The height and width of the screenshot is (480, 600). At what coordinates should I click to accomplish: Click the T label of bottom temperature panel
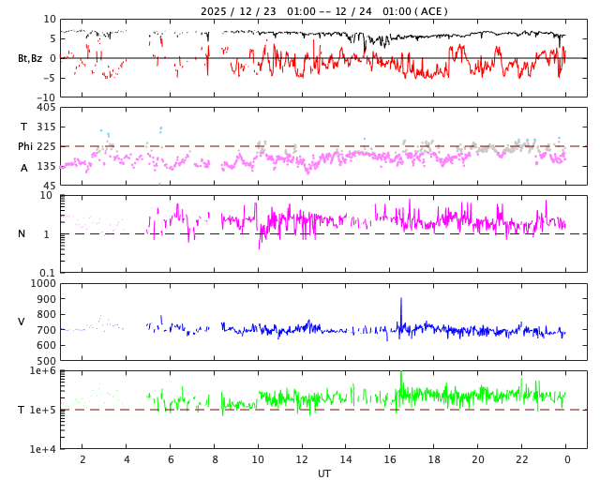coord(22,410)
